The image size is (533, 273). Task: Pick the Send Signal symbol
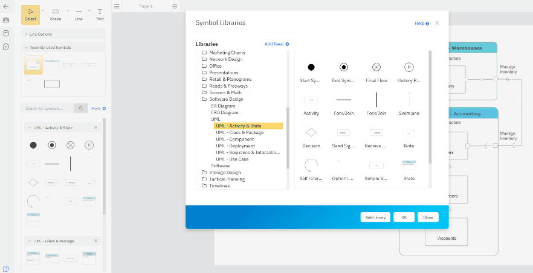pyautogui.click(x=343, y=133)
